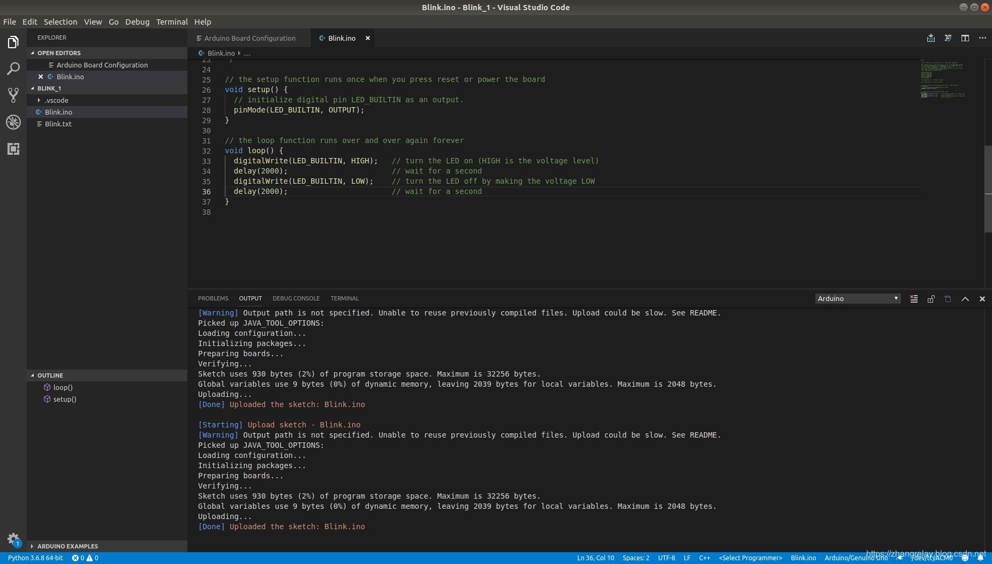Open the Manage gear icon
Viewport: 992px width, 564px height.
[x=13, y=539]
